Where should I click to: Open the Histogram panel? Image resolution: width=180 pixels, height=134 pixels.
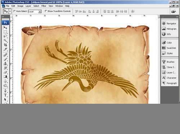click(x=170, y=29)
